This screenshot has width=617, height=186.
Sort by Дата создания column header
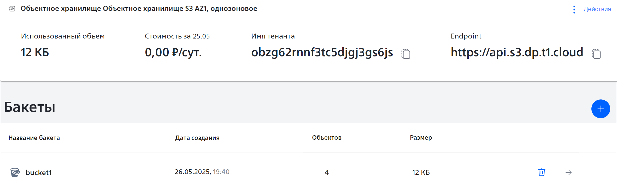click(197, 138)
